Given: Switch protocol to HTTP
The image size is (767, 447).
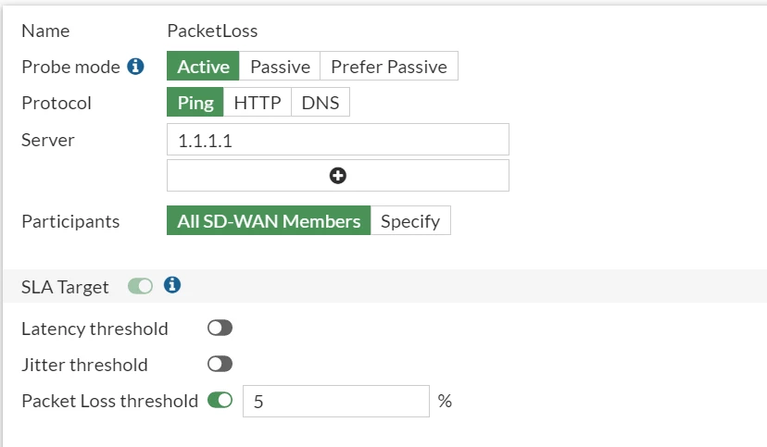Looking at the screenshot, I should (258, 102).
